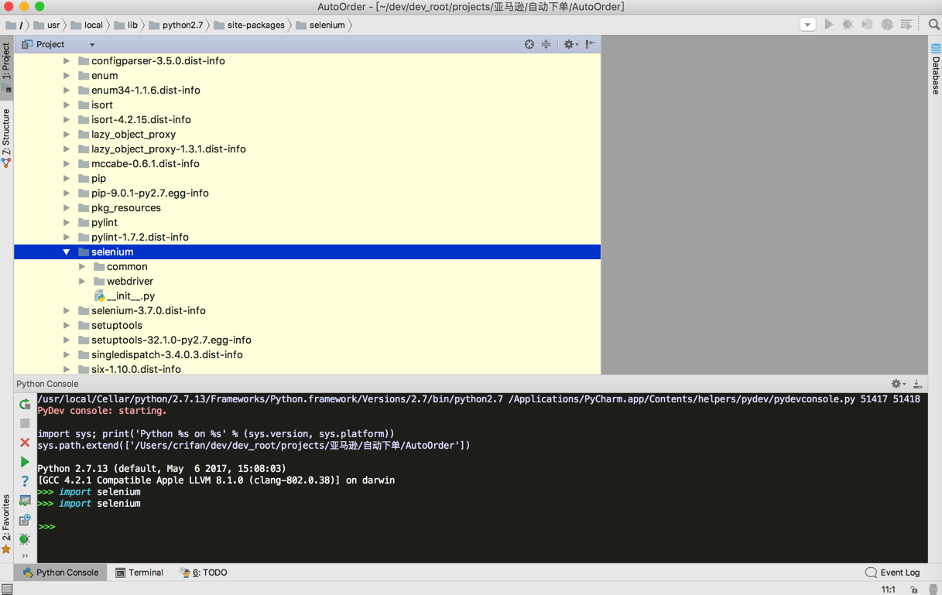Expand the enum folder arrow
The image size is (942, 595).
(x=67, y=76)
